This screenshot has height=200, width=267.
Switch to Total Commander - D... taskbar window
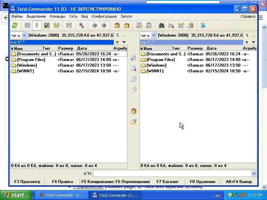coord(61,195)
